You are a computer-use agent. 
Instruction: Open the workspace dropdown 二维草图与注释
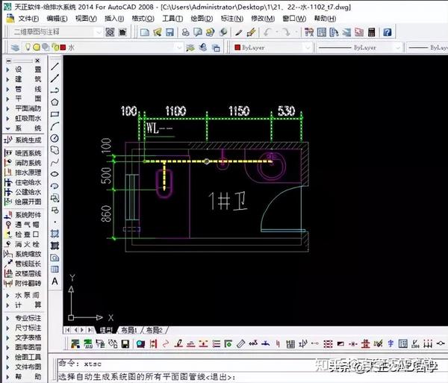[57, 31]
